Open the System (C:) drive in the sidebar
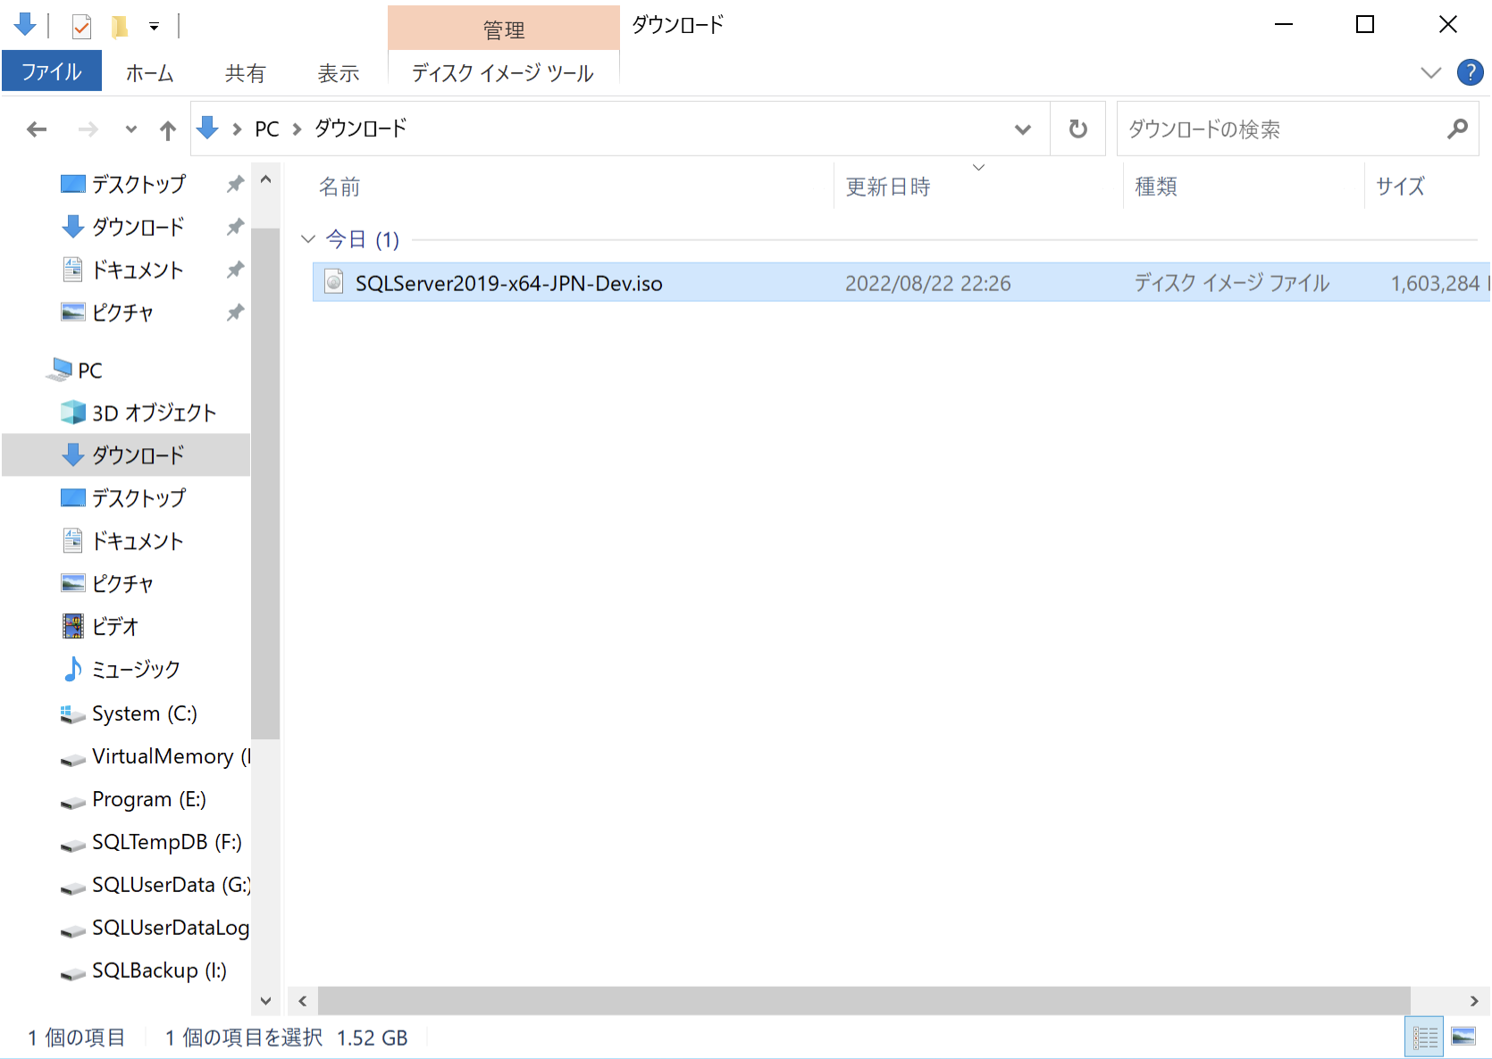 tap(142, 713)
